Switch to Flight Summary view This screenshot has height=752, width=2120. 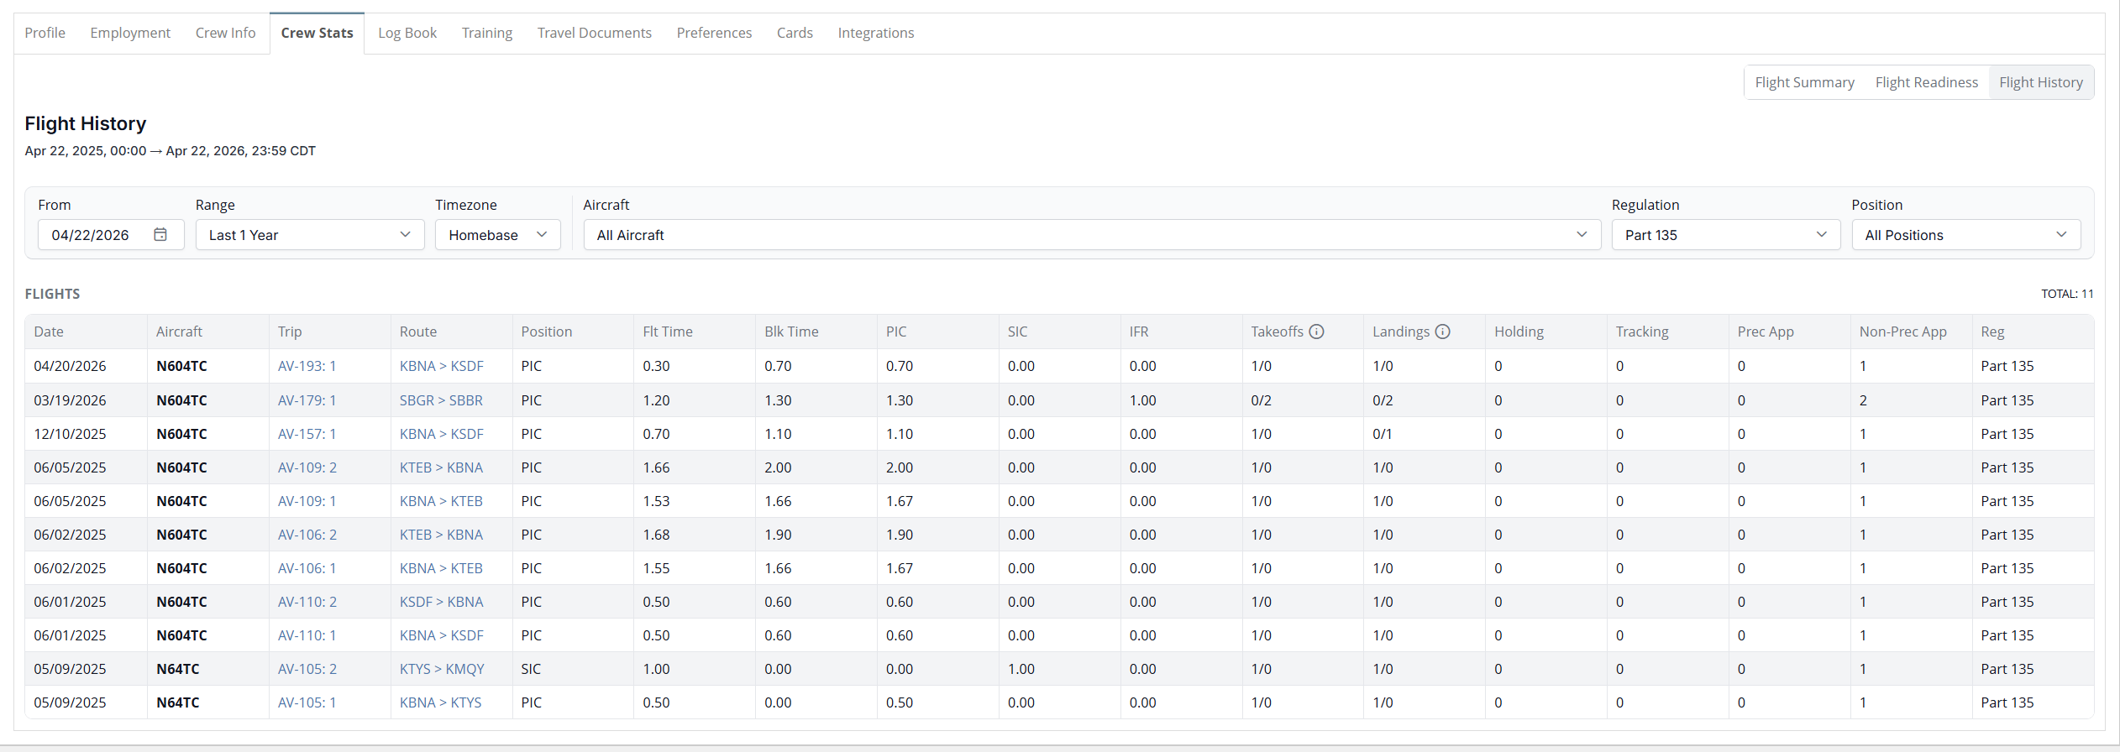(x=1804, y=82)
